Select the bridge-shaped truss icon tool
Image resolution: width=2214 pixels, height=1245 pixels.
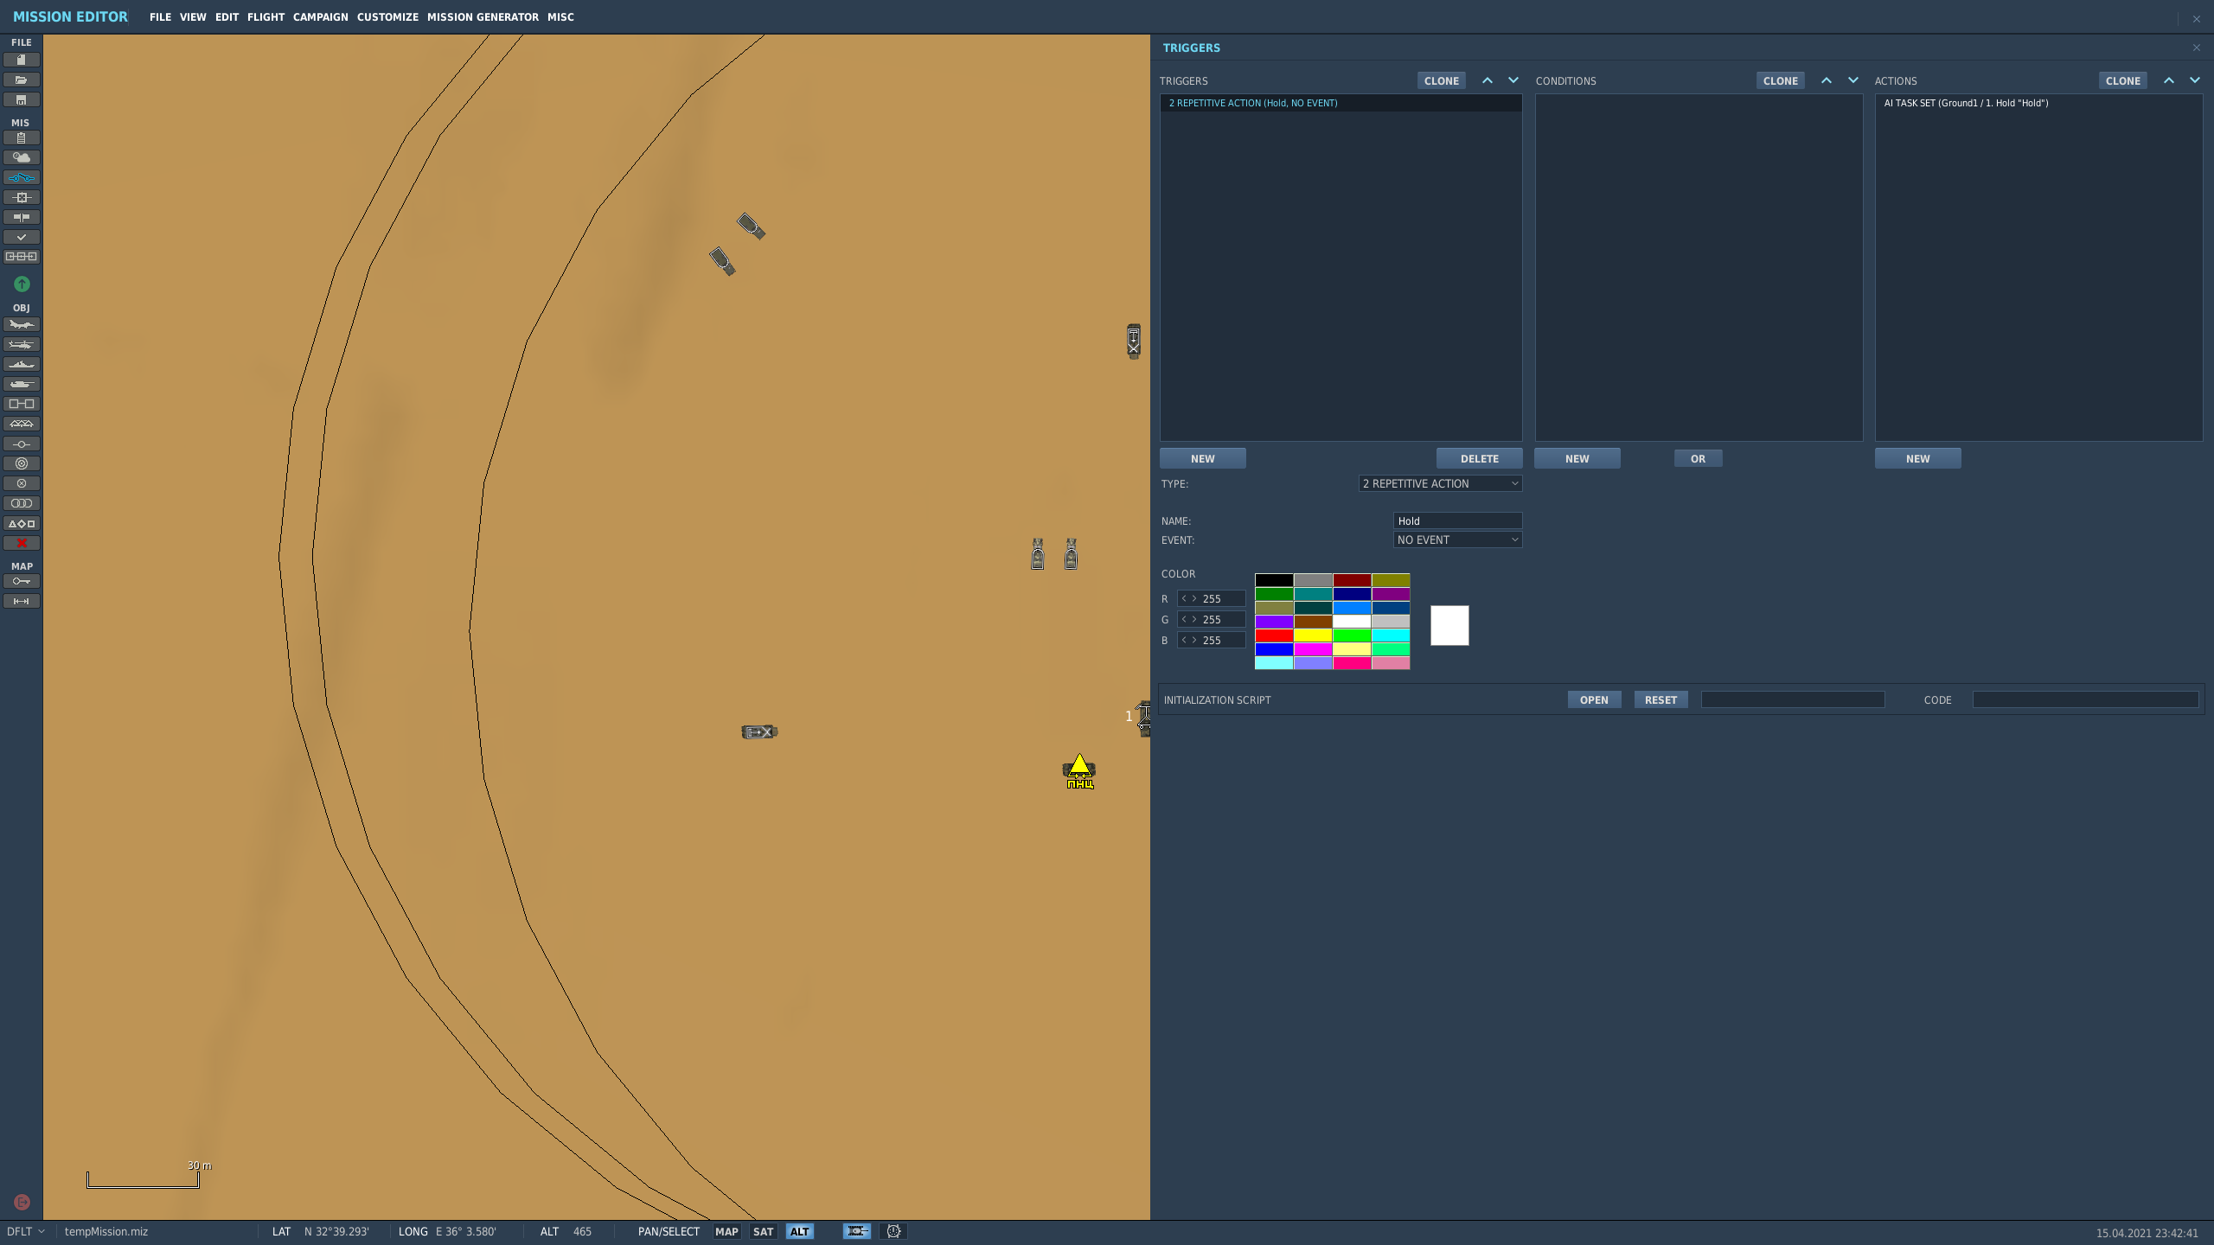tap(22, 424)
